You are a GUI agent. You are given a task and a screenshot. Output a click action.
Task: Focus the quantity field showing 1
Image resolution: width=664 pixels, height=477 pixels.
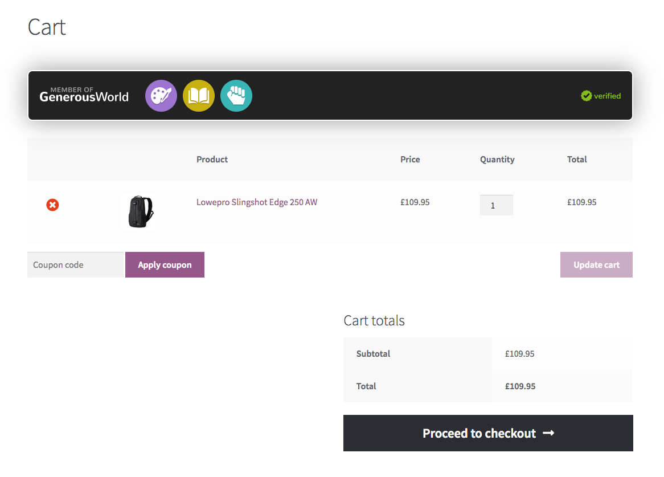pyautogui.click(x=497, y=205)
